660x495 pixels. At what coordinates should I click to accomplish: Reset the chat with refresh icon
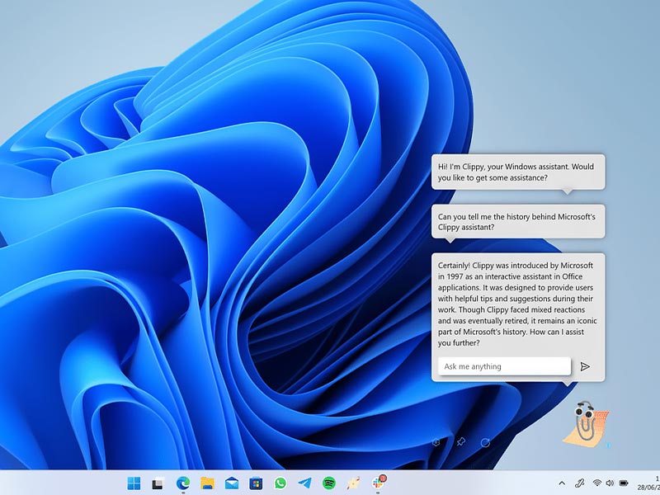coord(485,442)
